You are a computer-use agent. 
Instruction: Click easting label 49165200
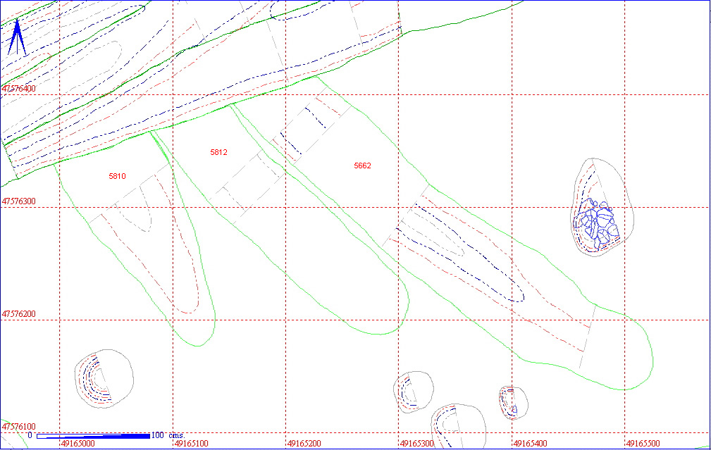click(304, 444)
